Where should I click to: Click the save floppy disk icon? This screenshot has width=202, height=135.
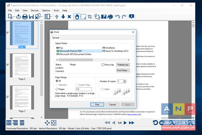pos(31,17)
